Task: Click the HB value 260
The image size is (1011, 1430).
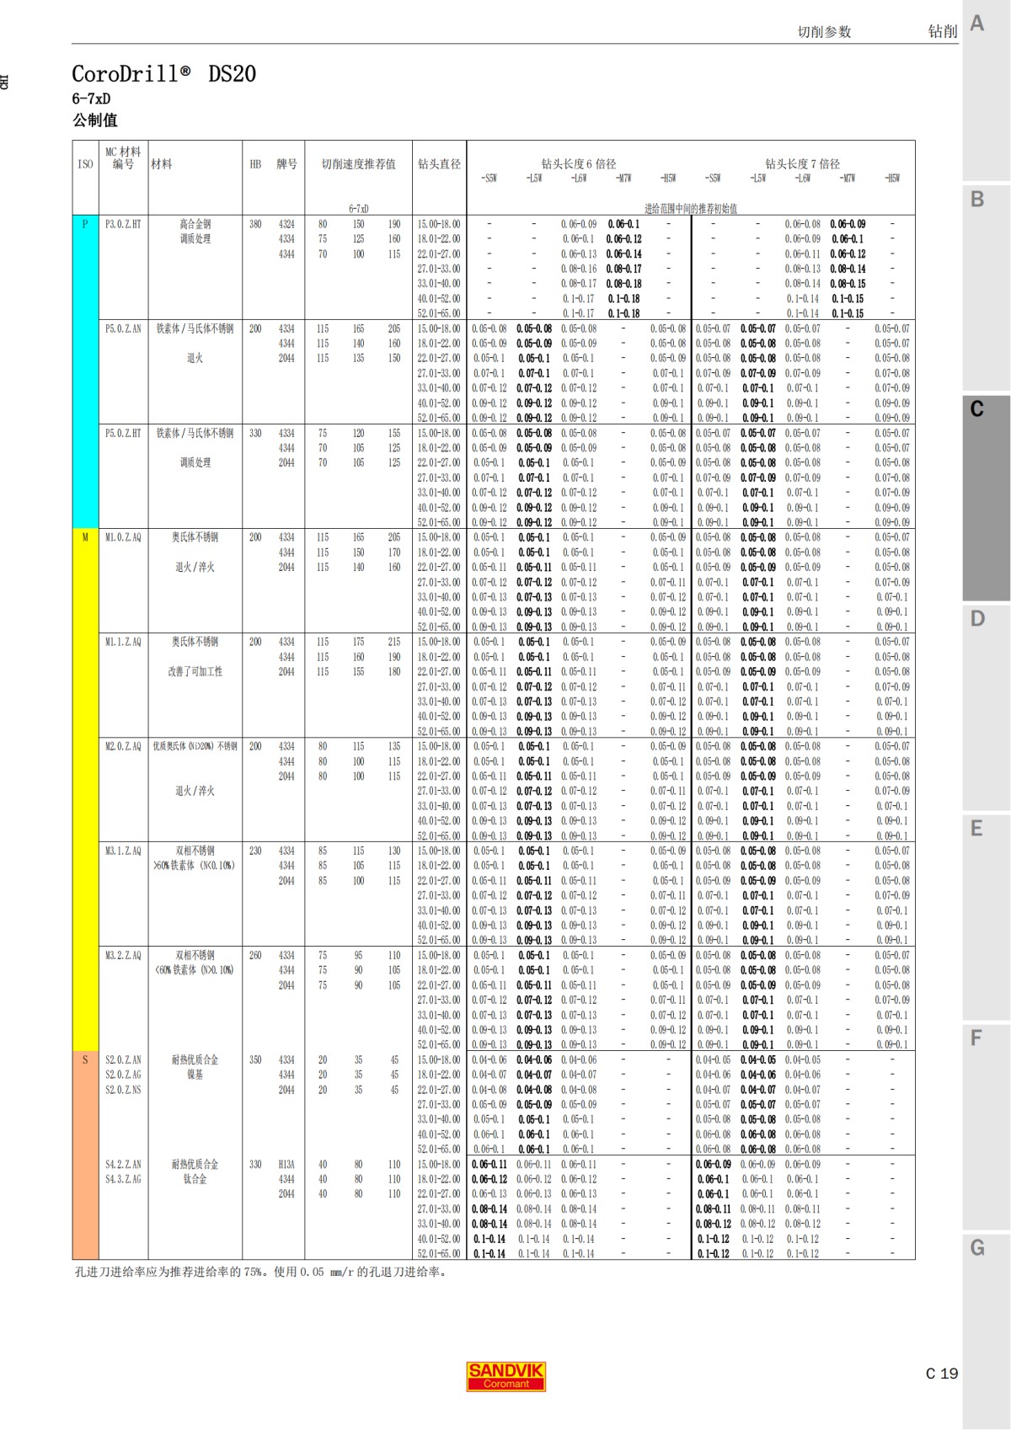Action: [255, 955]
